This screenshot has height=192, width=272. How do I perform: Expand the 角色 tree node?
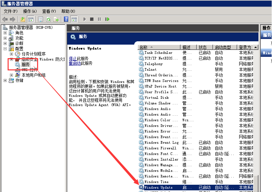point(5,33)
